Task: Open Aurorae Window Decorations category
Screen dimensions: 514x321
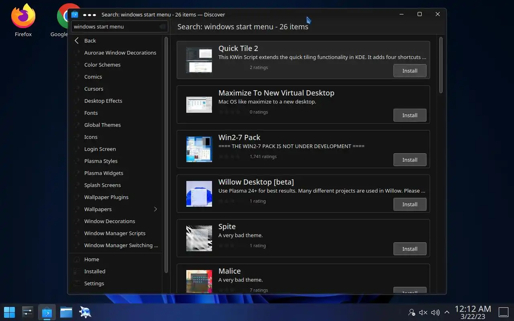Action: (116, 53)
